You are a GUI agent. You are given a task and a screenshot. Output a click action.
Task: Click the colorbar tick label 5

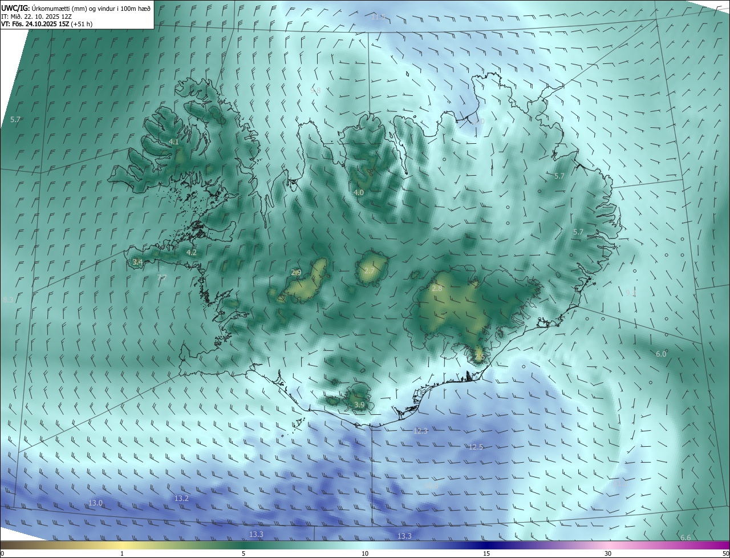coord(244,553)
